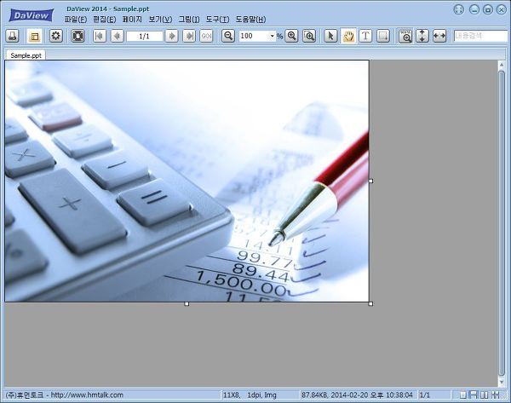Click the right-middle resize handle of the image
This screenshot has width=511, height=403.
tap(370, 181)
